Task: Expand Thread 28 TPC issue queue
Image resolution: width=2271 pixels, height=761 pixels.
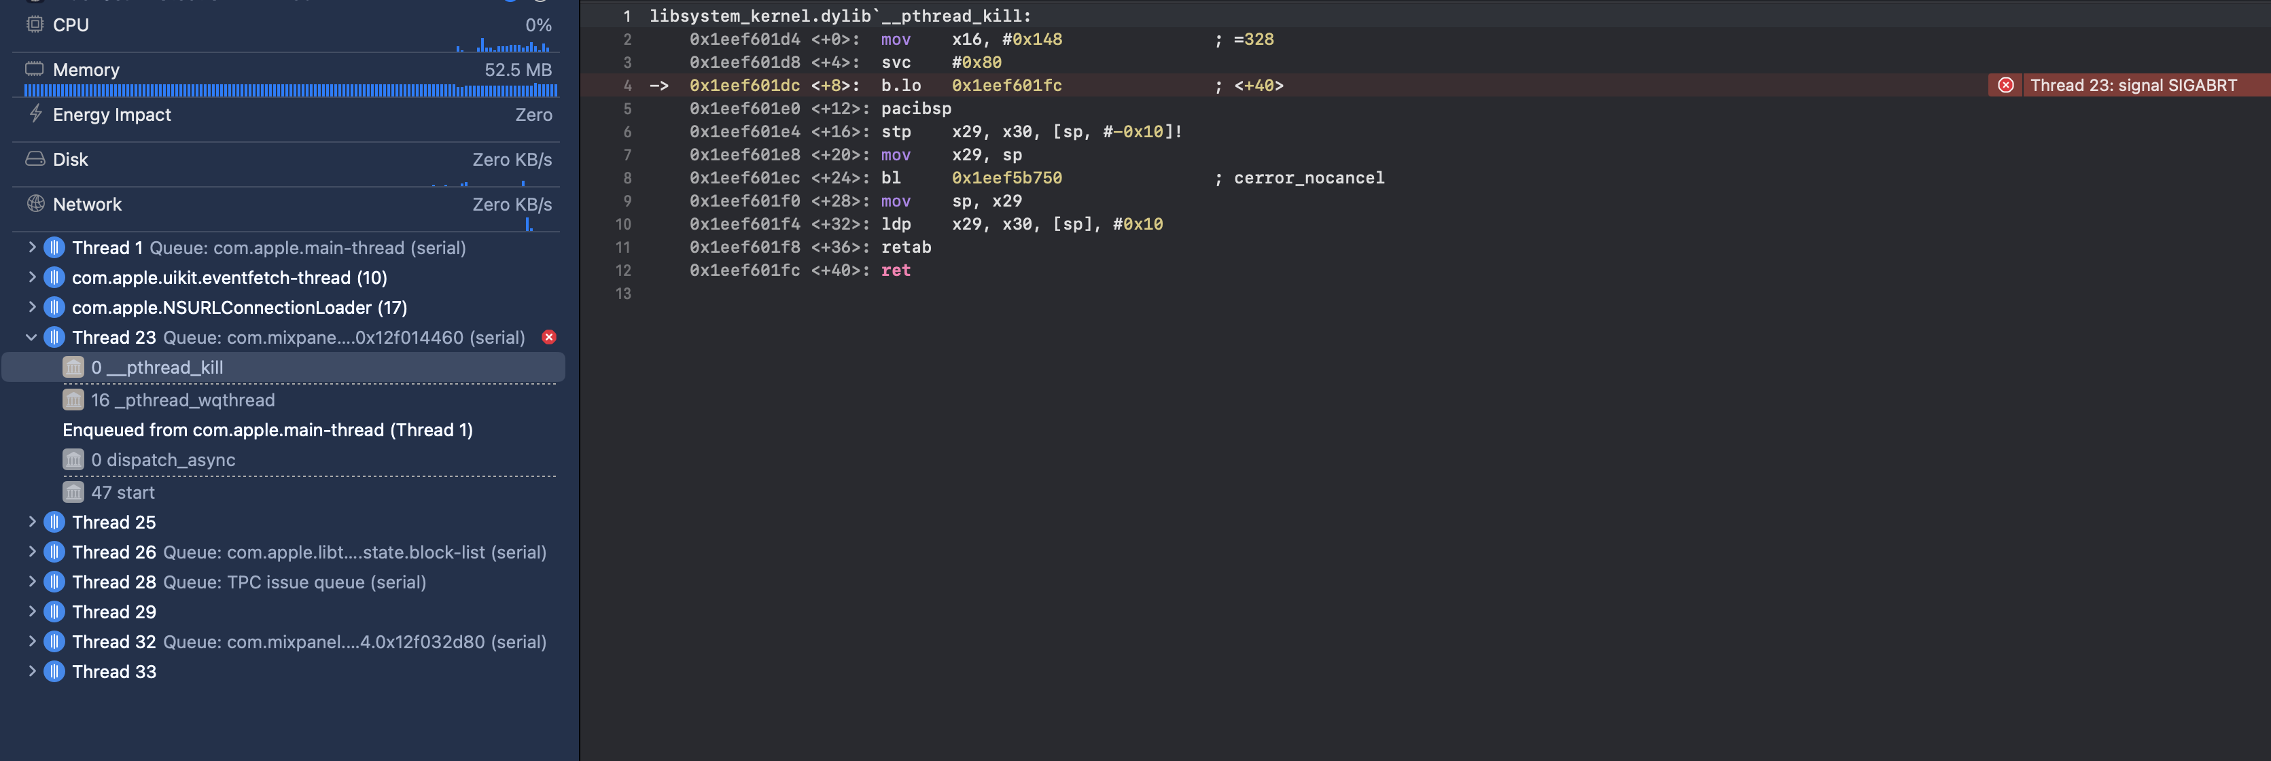Action: click(x=32, y=582)
